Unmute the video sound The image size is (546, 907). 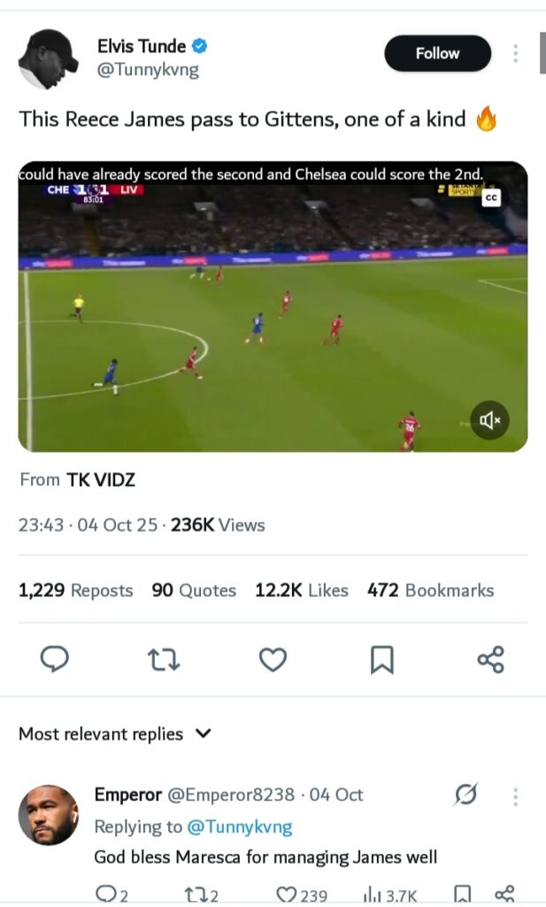click(488, 421)
